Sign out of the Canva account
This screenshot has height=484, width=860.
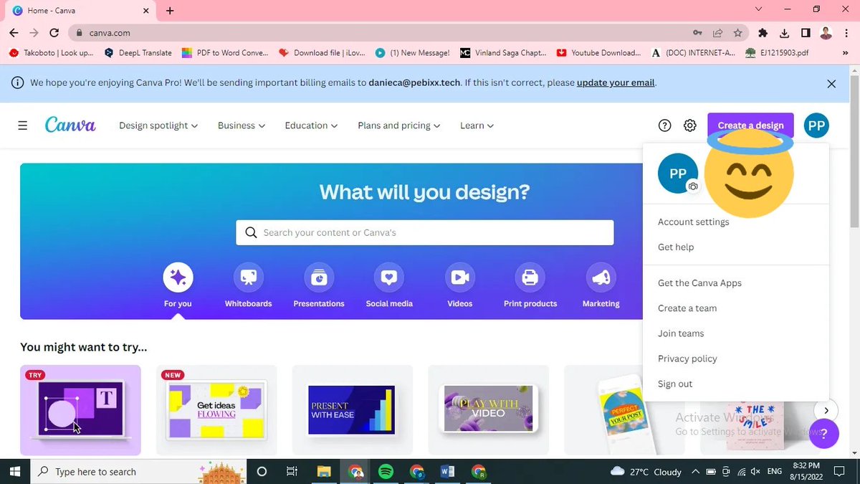675,384
